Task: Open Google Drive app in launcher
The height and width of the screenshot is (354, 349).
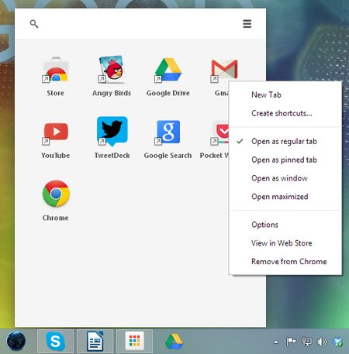Action: coord(168,70)
